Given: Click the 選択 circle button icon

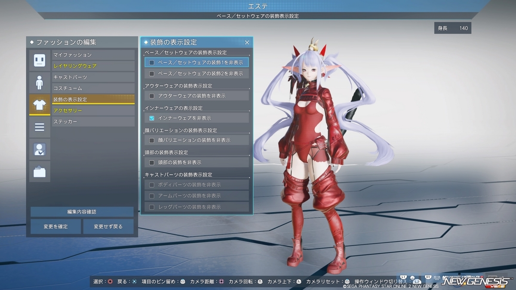Looking at the screenshot, I should click(x=111, y=282).
